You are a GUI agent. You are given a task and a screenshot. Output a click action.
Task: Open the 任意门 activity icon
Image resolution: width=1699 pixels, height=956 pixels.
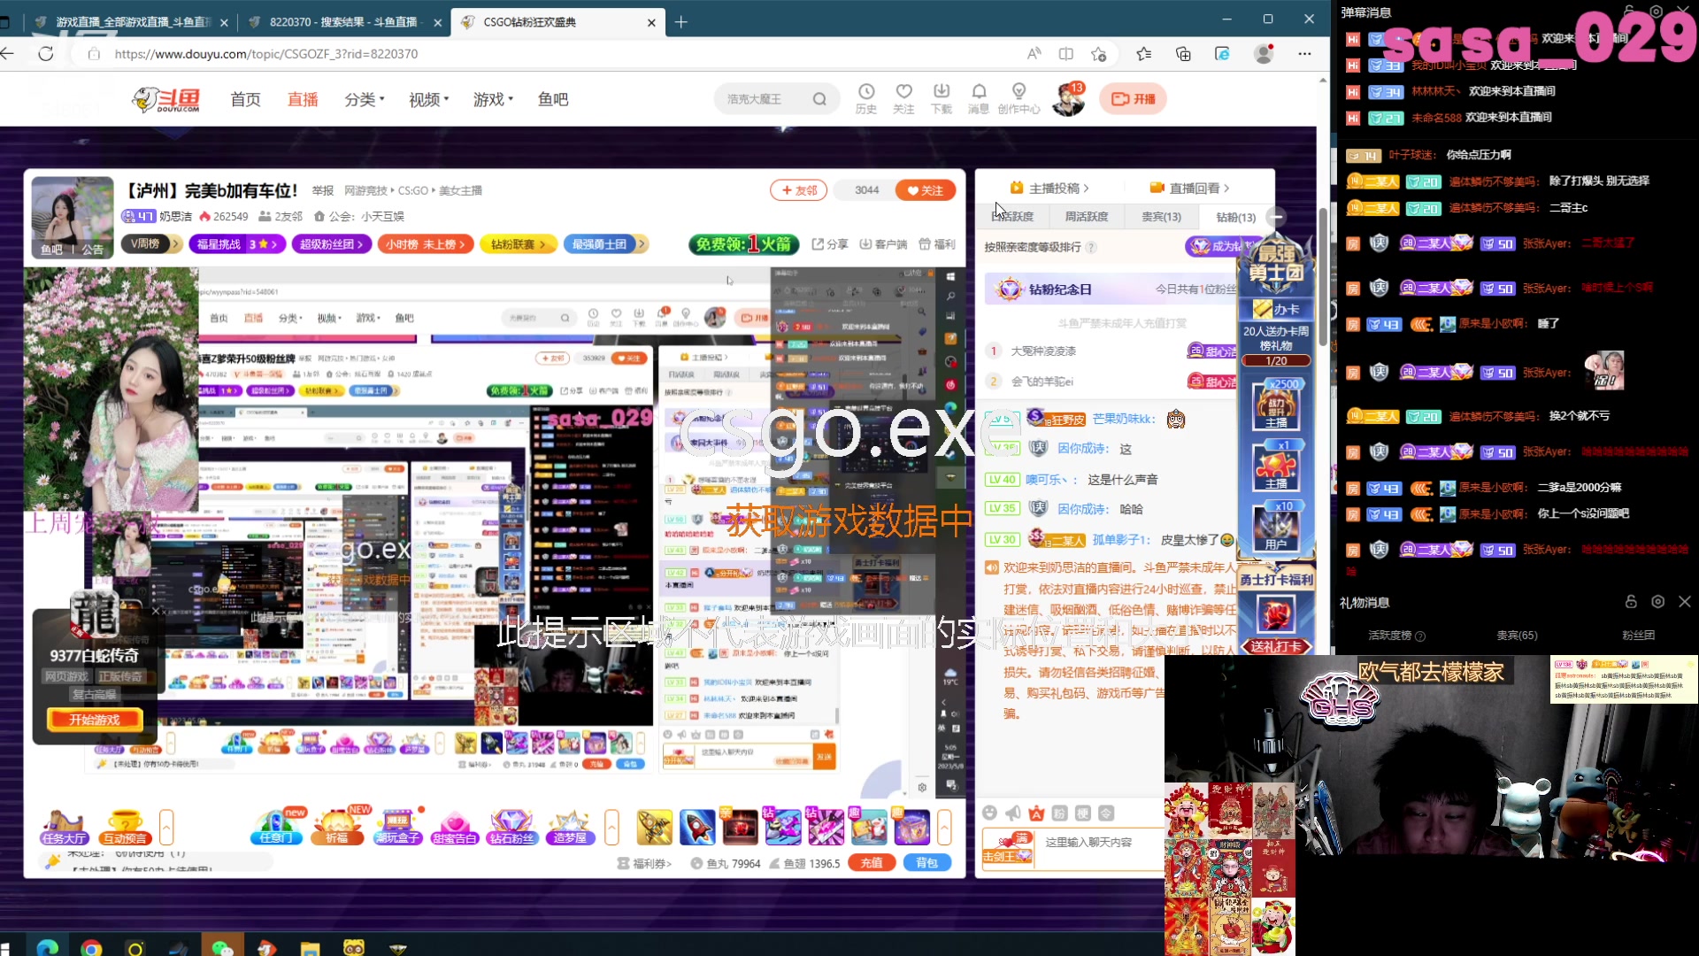point(277,827)
